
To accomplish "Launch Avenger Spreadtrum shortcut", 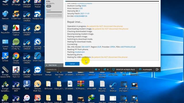I will pyautogui.click(x=5, y=86).
